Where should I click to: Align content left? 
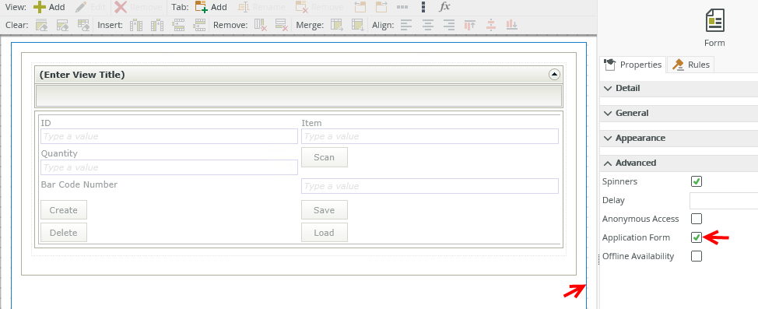(407, 25)
